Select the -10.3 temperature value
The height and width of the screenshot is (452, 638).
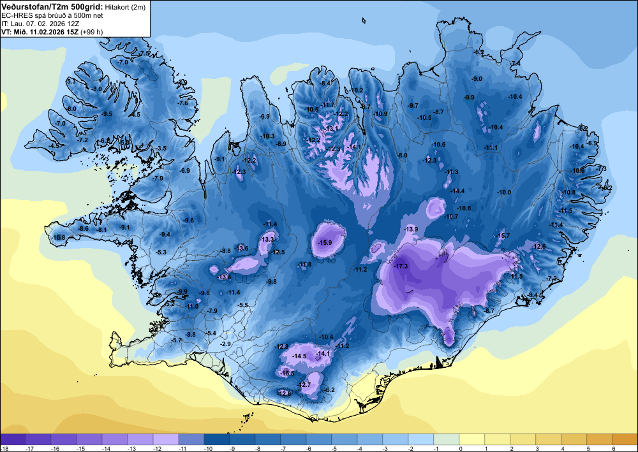267,136
